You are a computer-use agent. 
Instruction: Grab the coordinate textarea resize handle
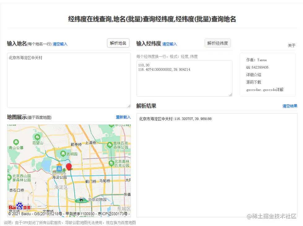click(x=231, y=95)
